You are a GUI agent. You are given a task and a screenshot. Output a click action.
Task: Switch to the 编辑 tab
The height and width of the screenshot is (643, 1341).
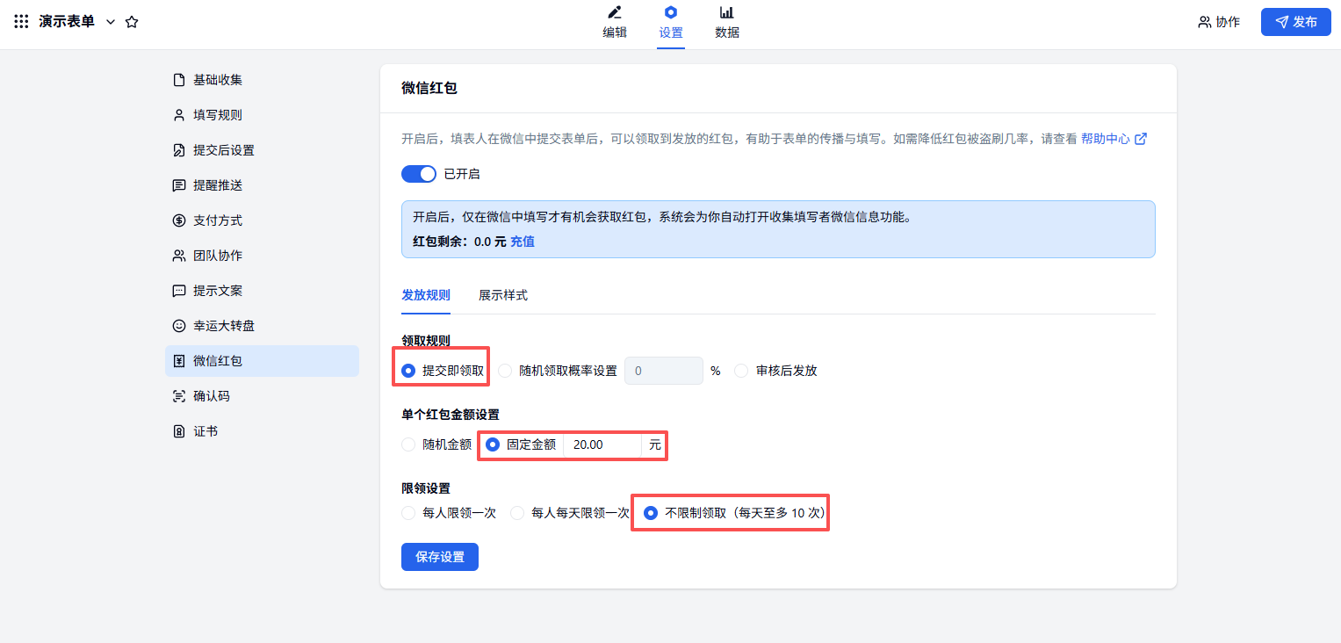[615, 23]
